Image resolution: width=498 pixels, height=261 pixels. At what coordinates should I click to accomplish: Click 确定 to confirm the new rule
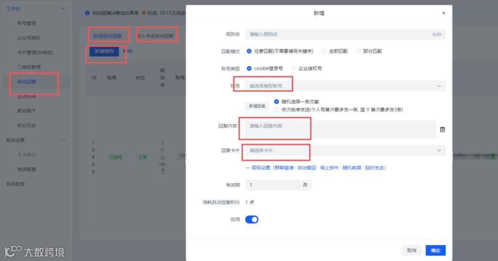click(435, 250)
